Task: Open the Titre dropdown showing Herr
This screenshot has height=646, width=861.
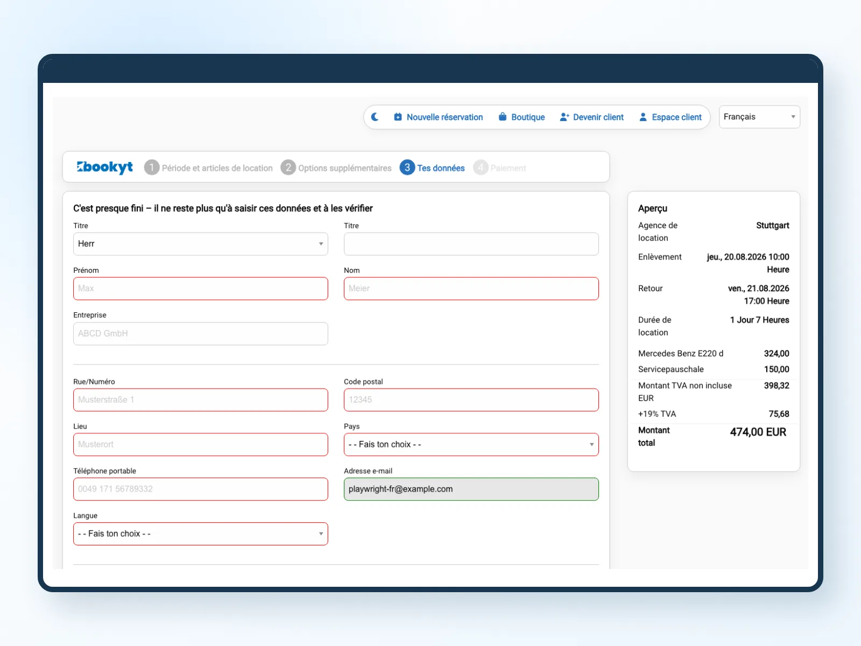Action: (201, 244)
